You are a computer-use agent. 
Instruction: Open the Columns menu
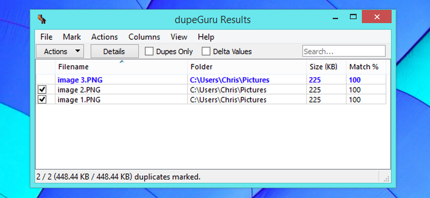click(x=144, y=37)
